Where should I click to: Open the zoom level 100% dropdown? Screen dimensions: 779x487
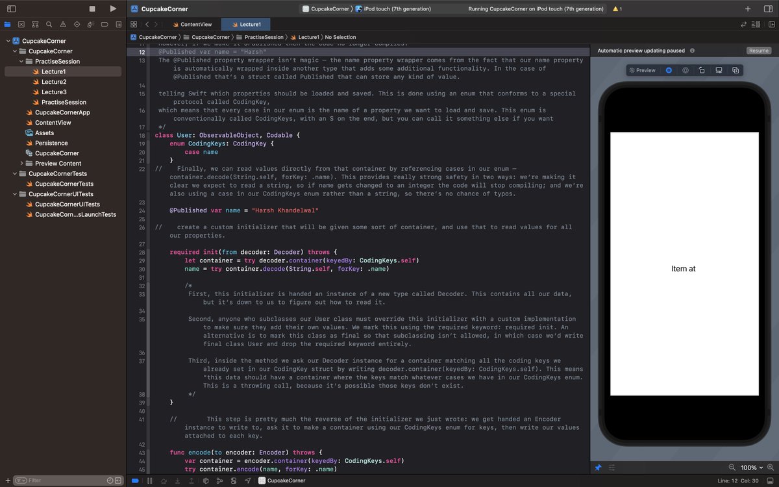[x=751, y=468]
